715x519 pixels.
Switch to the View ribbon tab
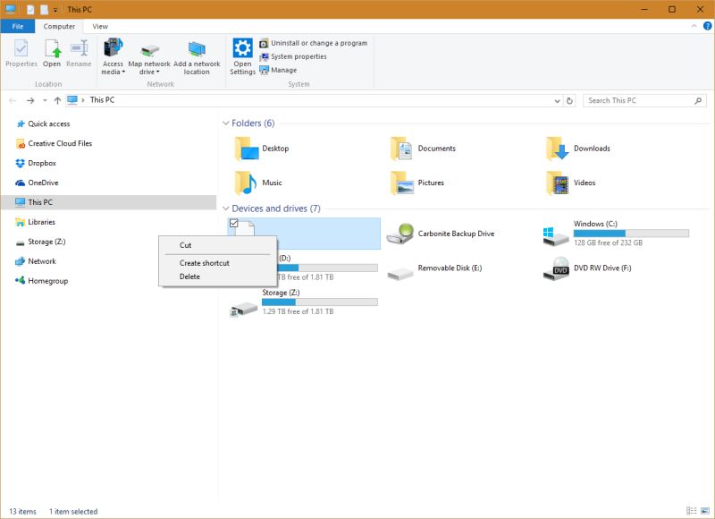pyautogui.click(x=99, y=26)
